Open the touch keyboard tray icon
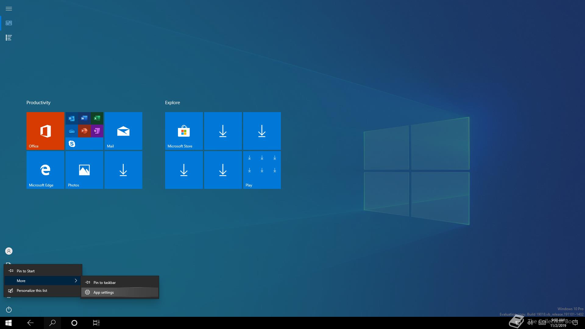 point(542,323)
